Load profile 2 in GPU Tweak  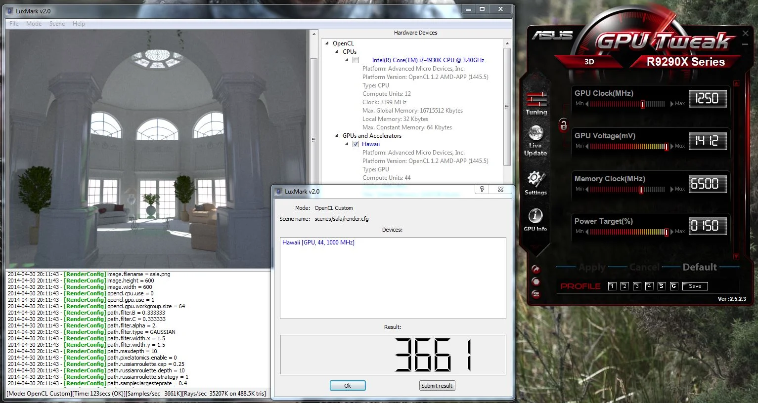624,286
